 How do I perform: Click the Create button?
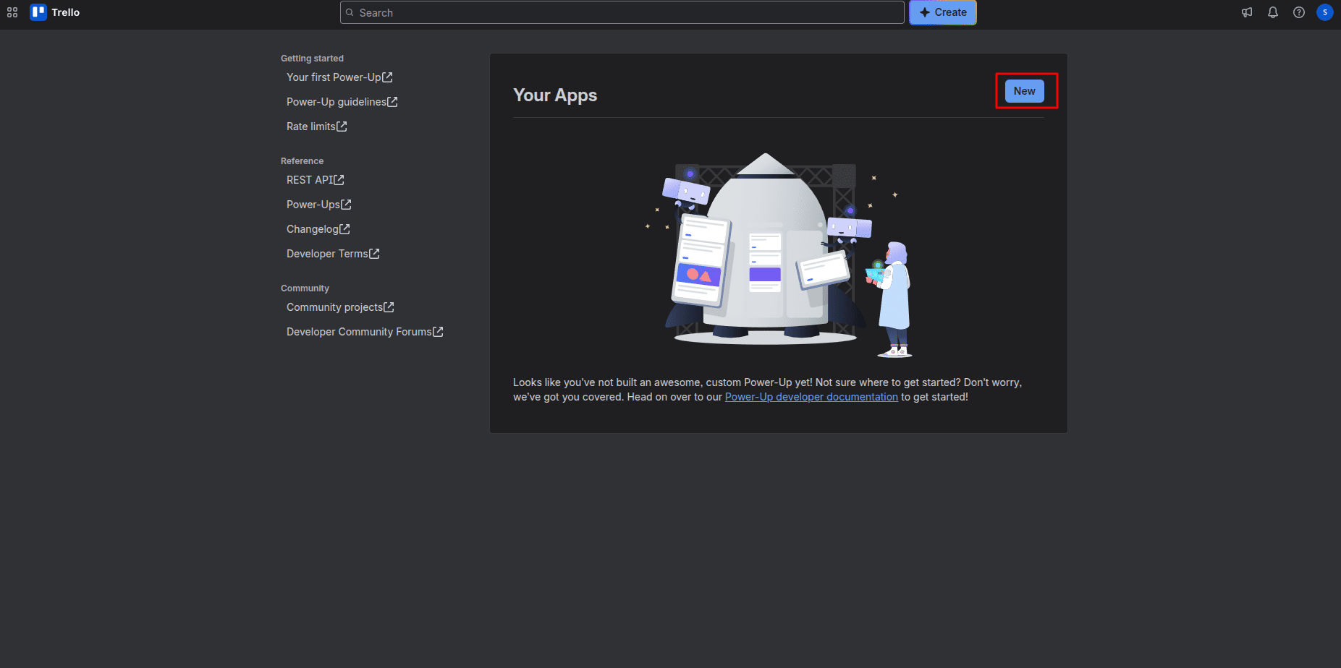point(943,12)
